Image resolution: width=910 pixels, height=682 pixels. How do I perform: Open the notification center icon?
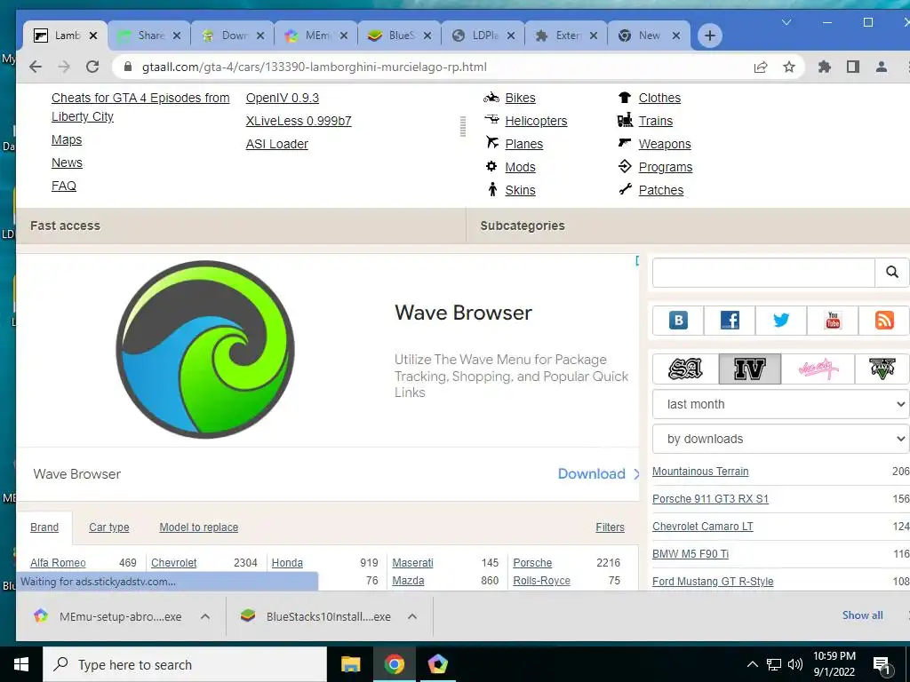click(x=882, y=664)
